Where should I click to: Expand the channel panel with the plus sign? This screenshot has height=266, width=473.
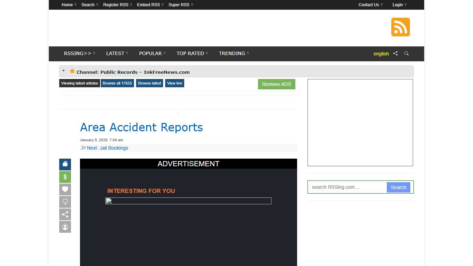[64, 70]
